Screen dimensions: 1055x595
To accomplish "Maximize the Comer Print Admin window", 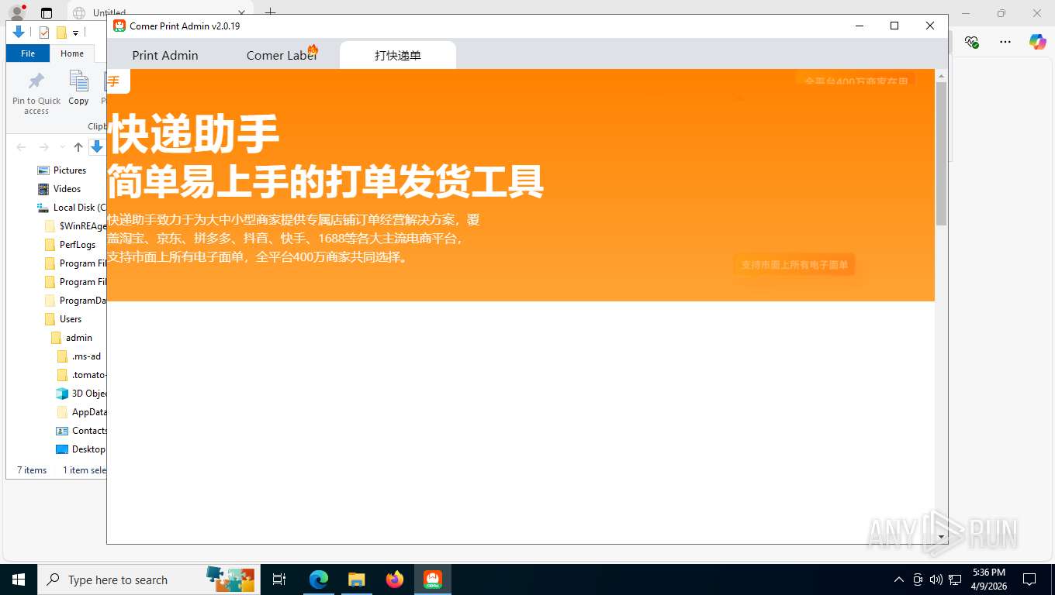I will 894,26.
